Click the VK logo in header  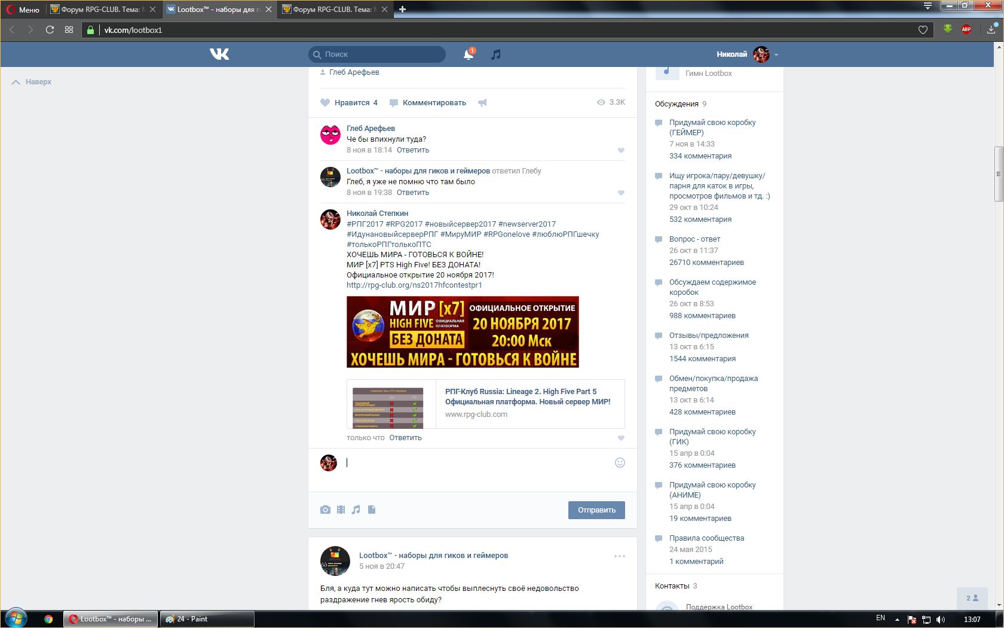click(x=219, y=54)
